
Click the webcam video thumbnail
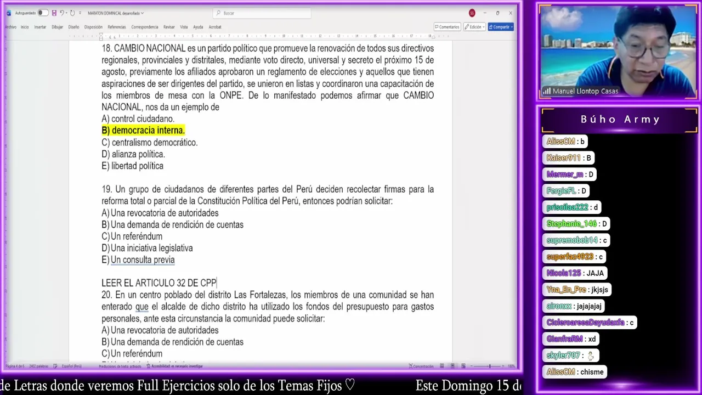[x=618, y=52]
